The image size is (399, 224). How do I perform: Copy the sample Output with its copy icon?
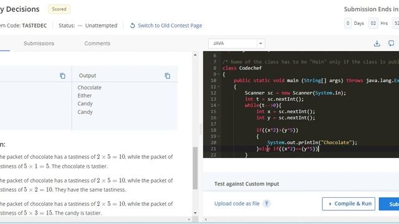167,76
